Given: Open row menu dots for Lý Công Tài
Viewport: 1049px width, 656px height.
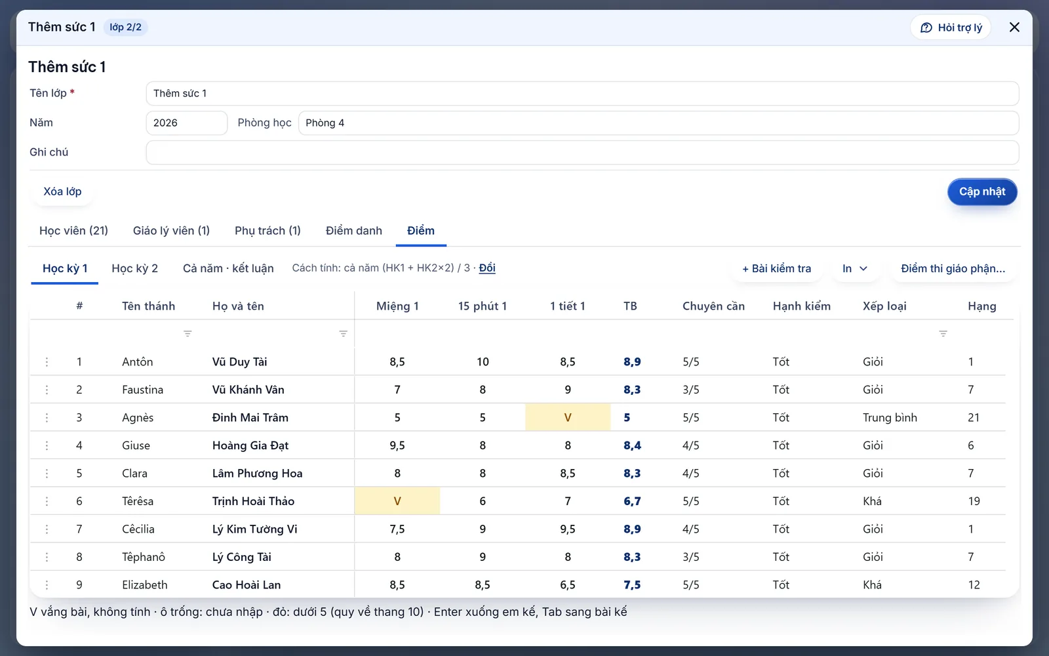Looking at the screenshot, I should tap(47, 557).
